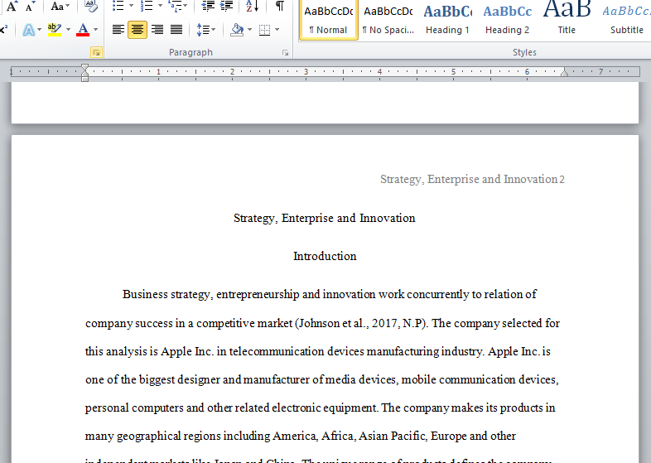Screen dimensions: 651x463
Task: Click the Shrink Font button
Action: point(30,6)
